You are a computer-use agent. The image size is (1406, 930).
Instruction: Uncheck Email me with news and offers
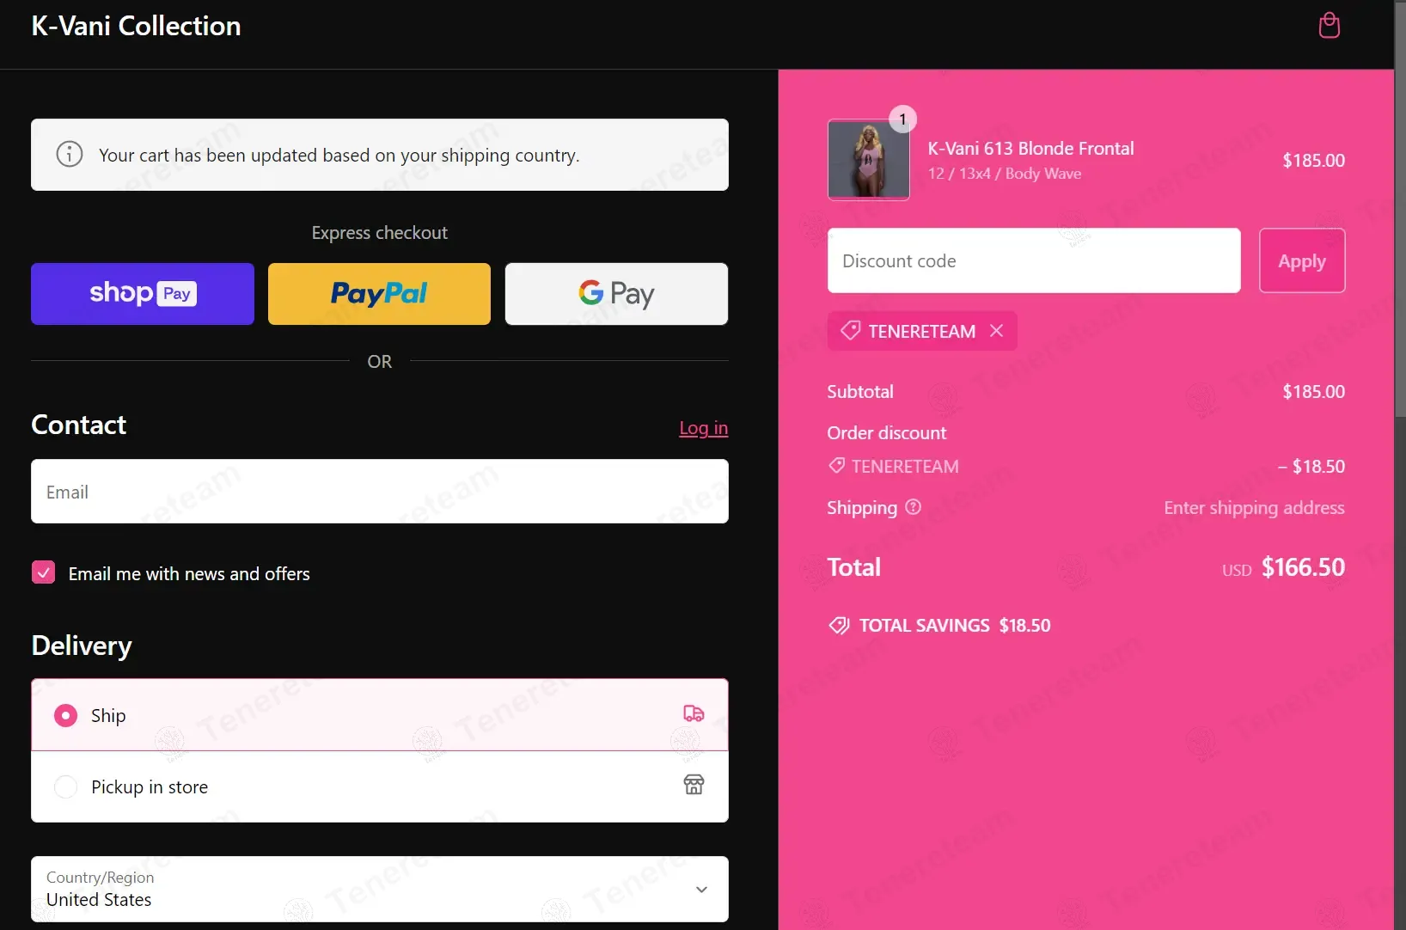[43, 572]
